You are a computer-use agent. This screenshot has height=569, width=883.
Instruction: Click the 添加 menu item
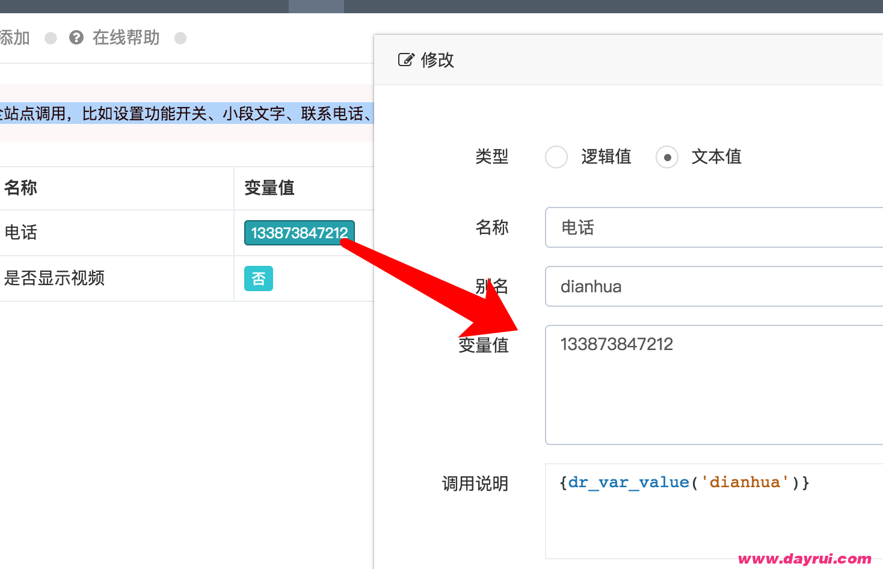[x=14, y=38]
